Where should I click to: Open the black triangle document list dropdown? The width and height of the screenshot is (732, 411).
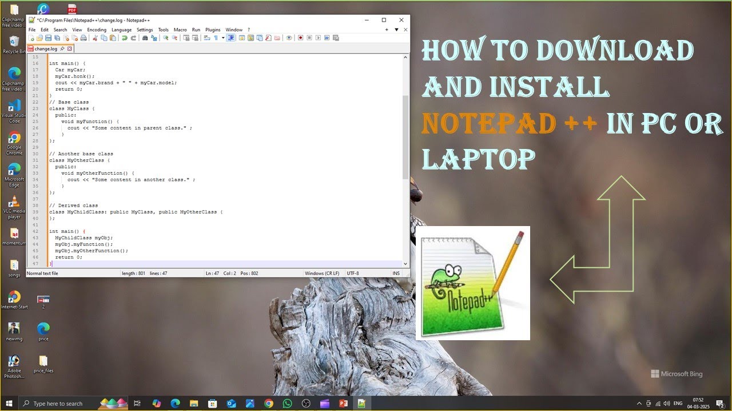pos(396,30)
